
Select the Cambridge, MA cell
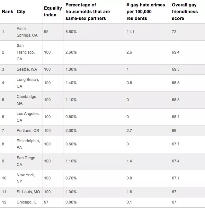[x=29, y=100]
